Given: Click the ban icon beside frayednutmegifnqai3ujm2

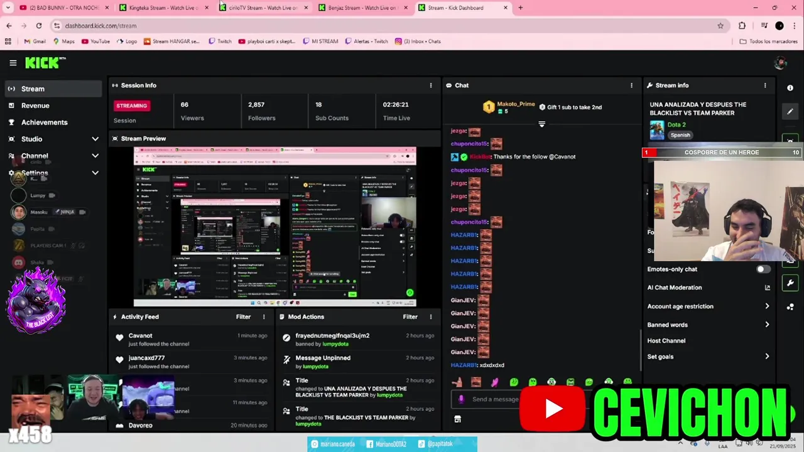Looking at the screenshot, I should [286, 338].
